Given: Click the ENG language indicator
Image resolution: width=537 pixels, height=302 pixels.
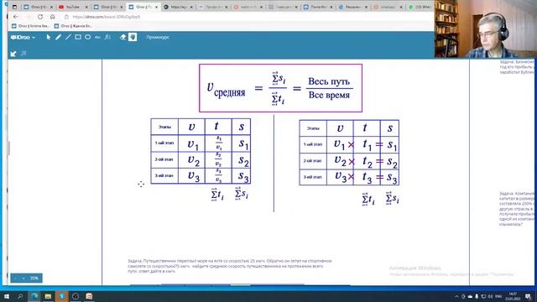Looking at the screenshot, I should [498, 296].
